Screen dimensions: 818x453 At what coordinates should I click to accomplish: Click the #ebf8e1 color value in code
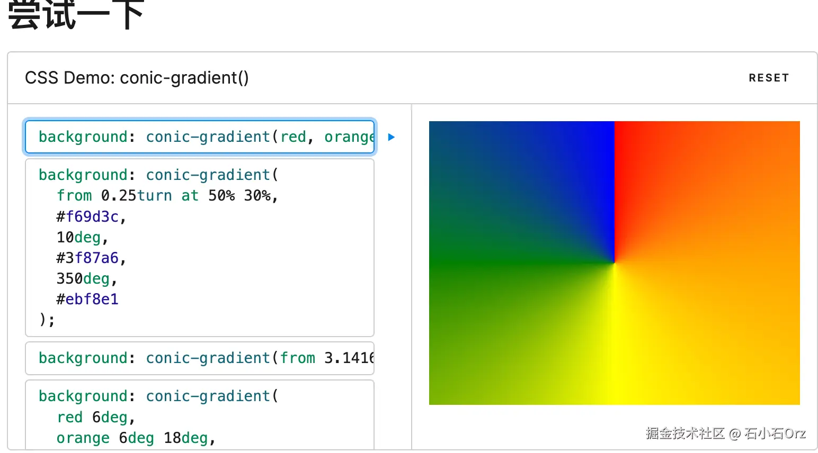[88, 299]
